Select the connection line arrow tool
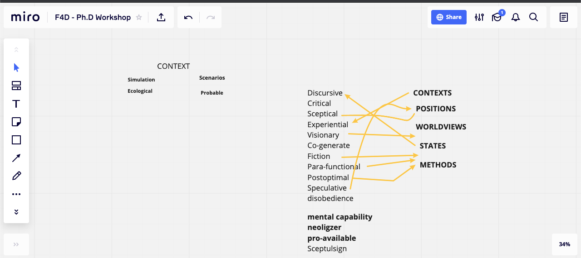Screen dimensions: 581x258 (x=16, y=158)
